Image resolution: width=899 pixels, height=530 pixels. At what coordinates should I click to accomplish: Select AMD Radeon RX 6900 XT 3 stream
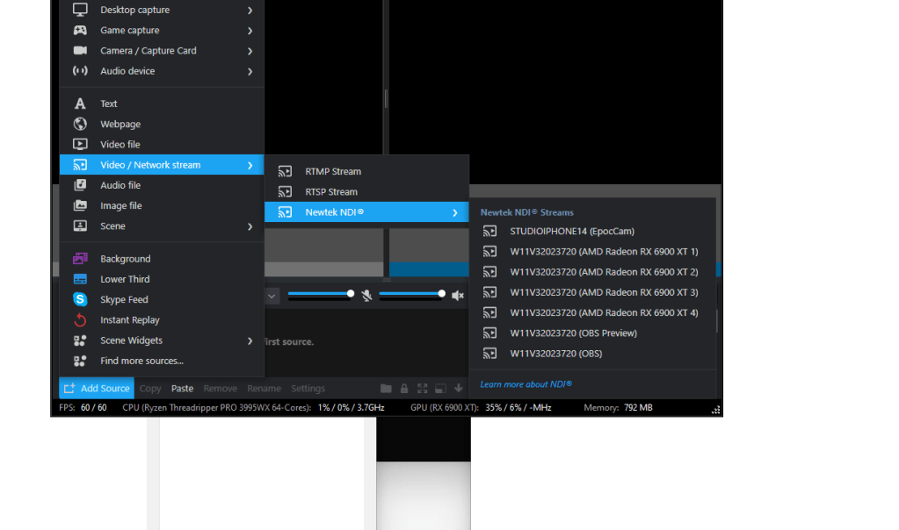click(593, 292)
